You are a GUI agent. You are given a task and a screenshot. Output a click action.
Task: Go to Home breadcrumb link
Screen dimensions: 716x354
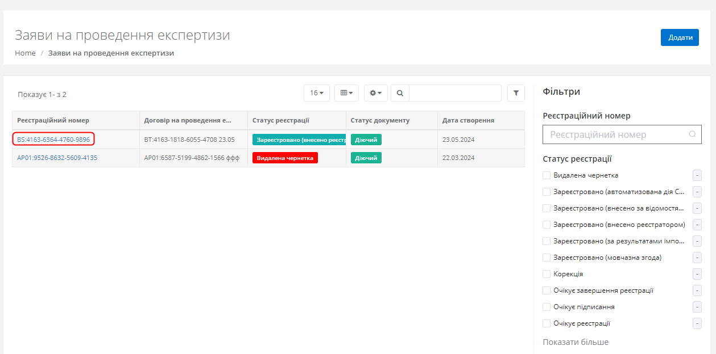click(x=25, y=53)
